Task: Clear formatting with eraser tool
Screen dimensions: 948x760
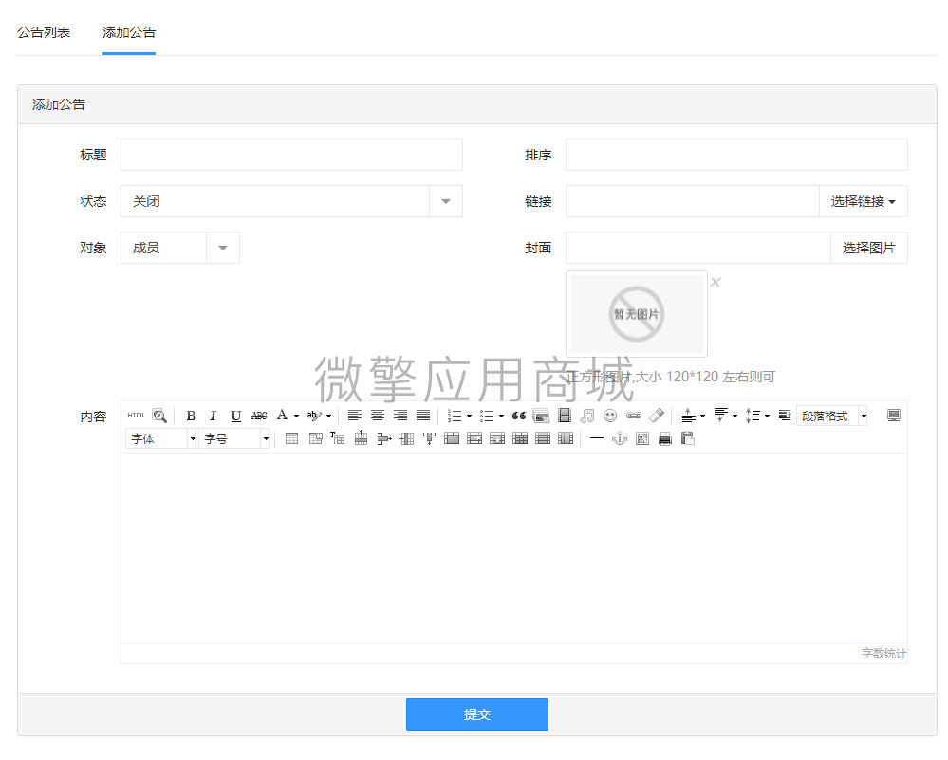Action: point(657,416)
